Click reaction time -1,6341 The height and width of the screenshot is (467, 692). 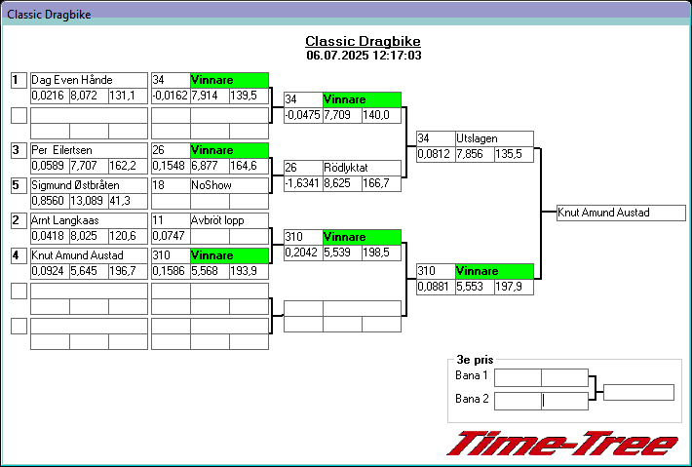(x=303, y=183)
